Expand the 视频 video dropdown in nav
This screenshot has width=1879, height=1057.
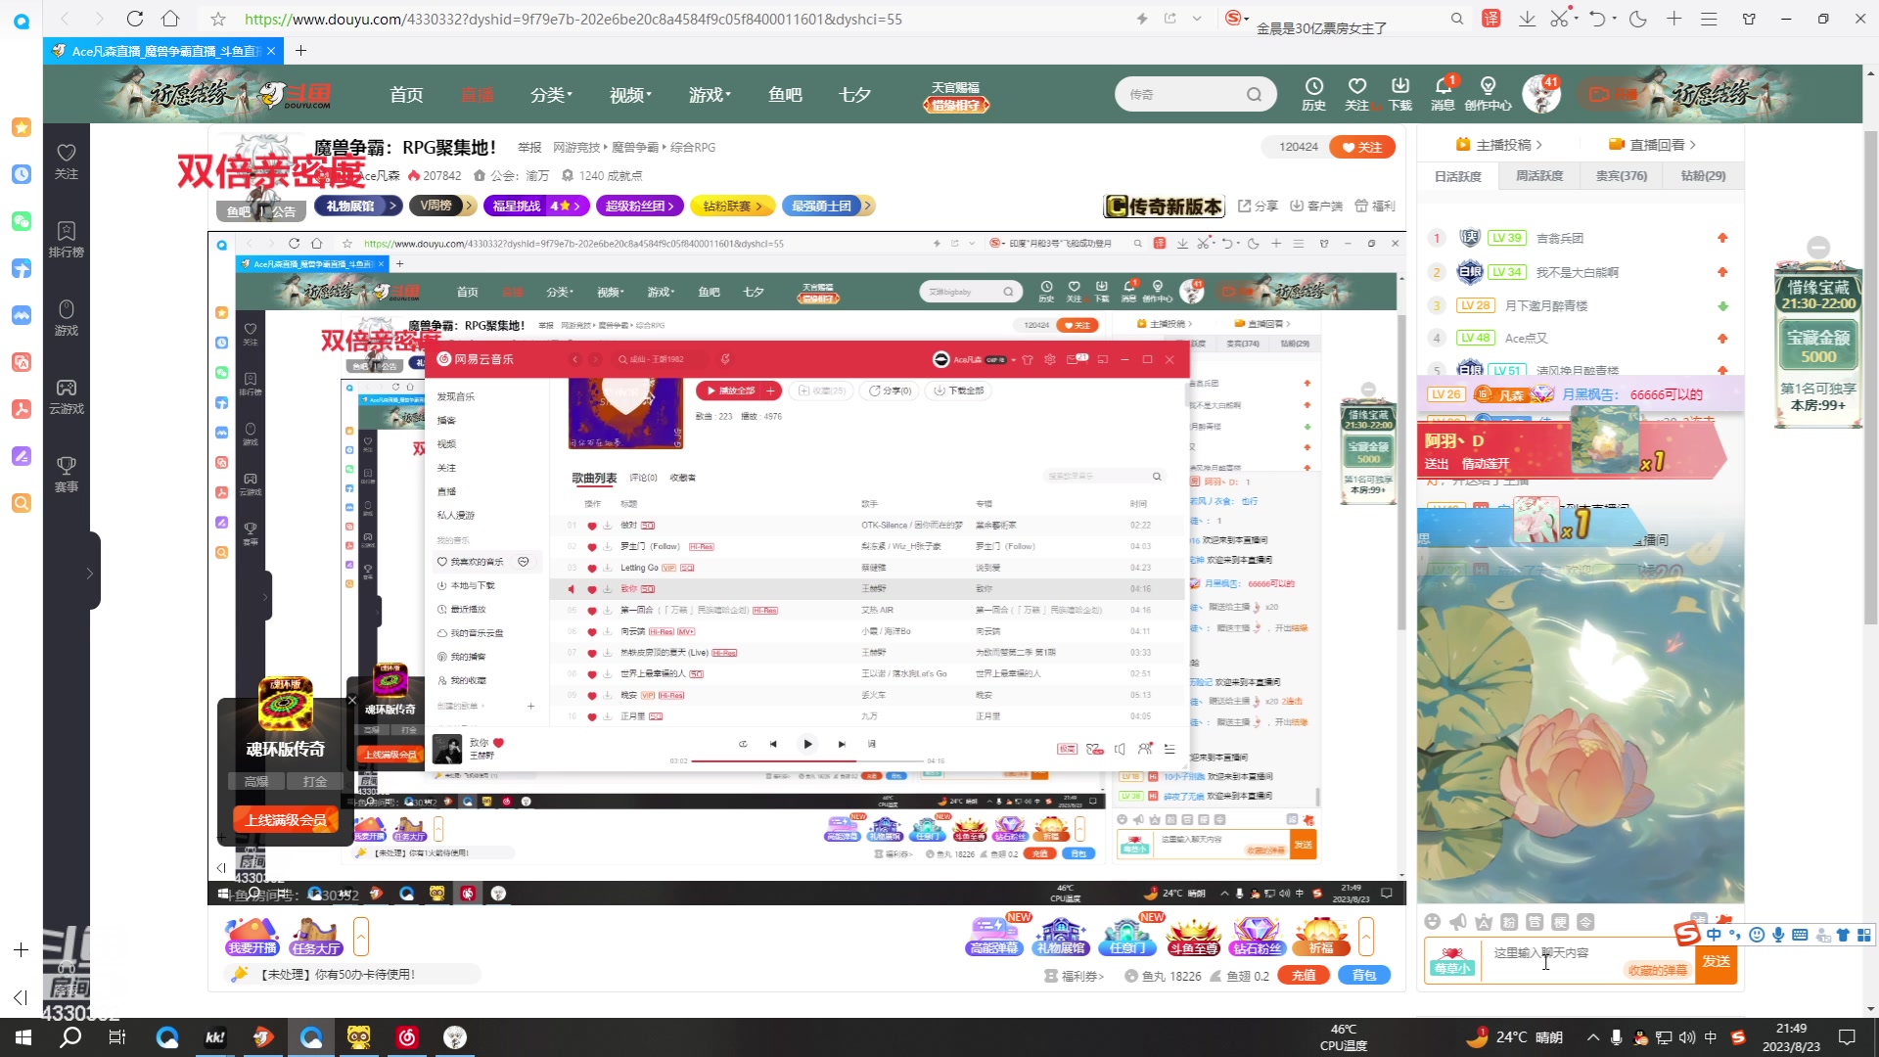(x=630, y=94)
